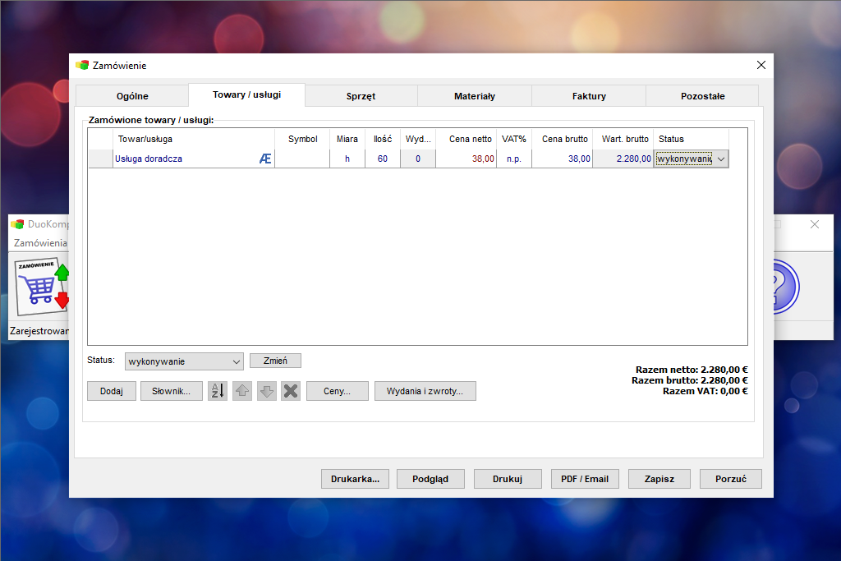Switch to the Ogólne tab
This screenshot has height=561, width=841.
coord(132,96)
